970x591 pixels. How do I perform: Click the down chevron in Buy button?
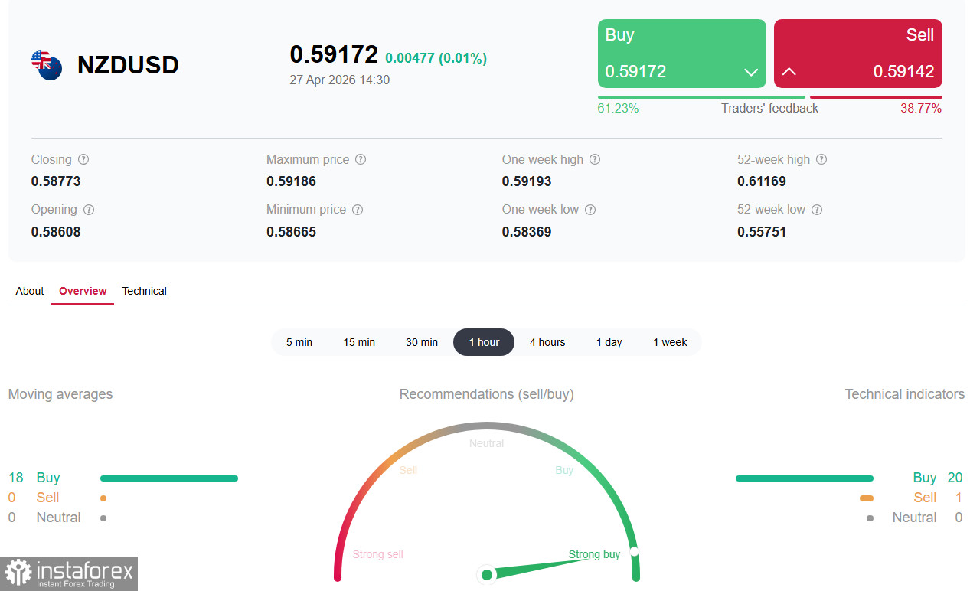point(751,72)
